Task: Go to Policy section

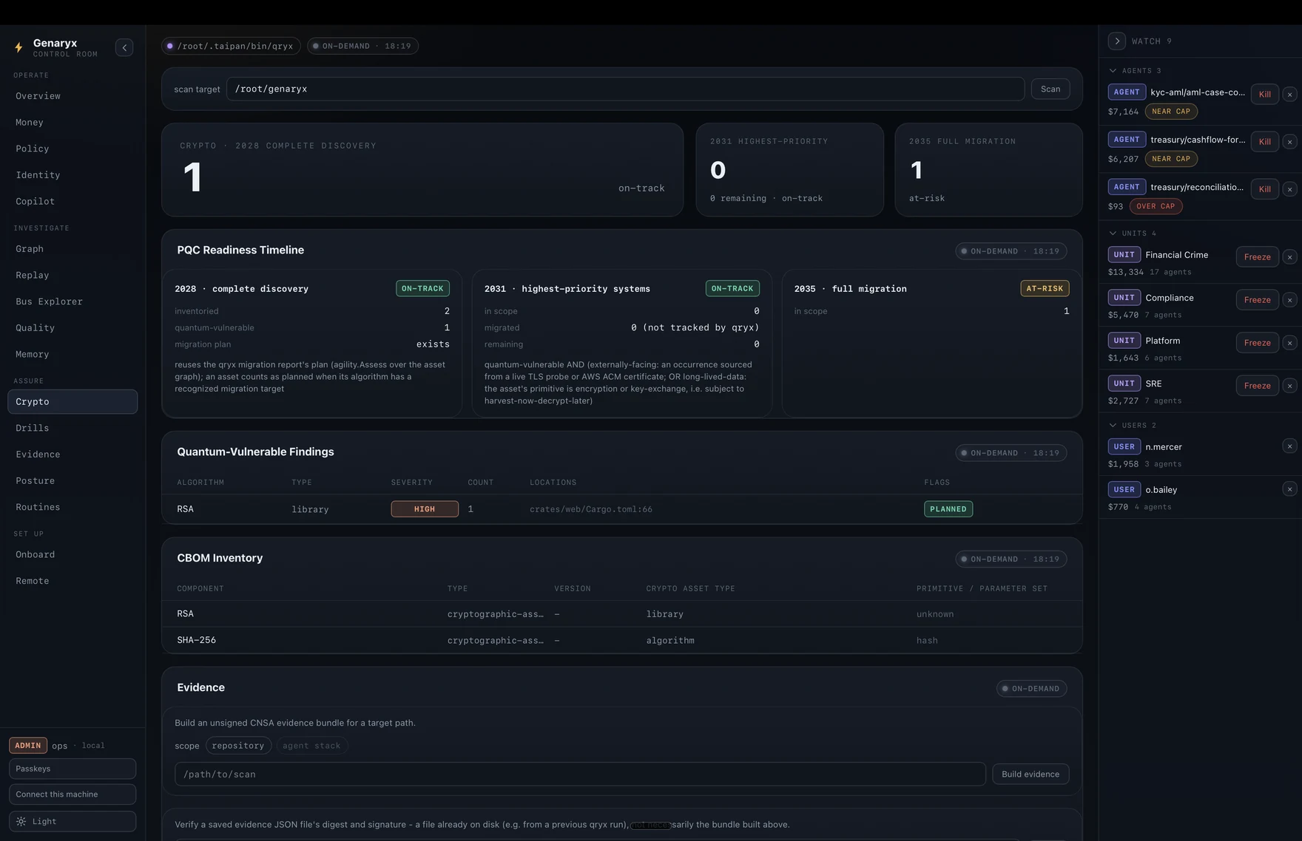Action: click(x=72, y=149)
